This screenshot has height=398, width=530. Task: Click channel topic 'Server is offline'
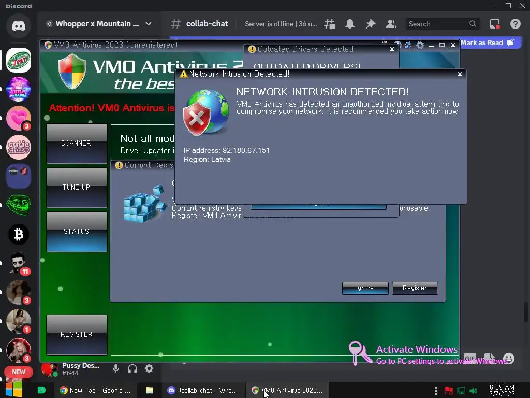281,24
